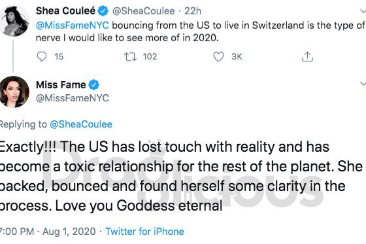This screenshot has height=244, width=366.
Task: Open the @SheaCoulee handle in tweet header
Action: click(144, 11)
